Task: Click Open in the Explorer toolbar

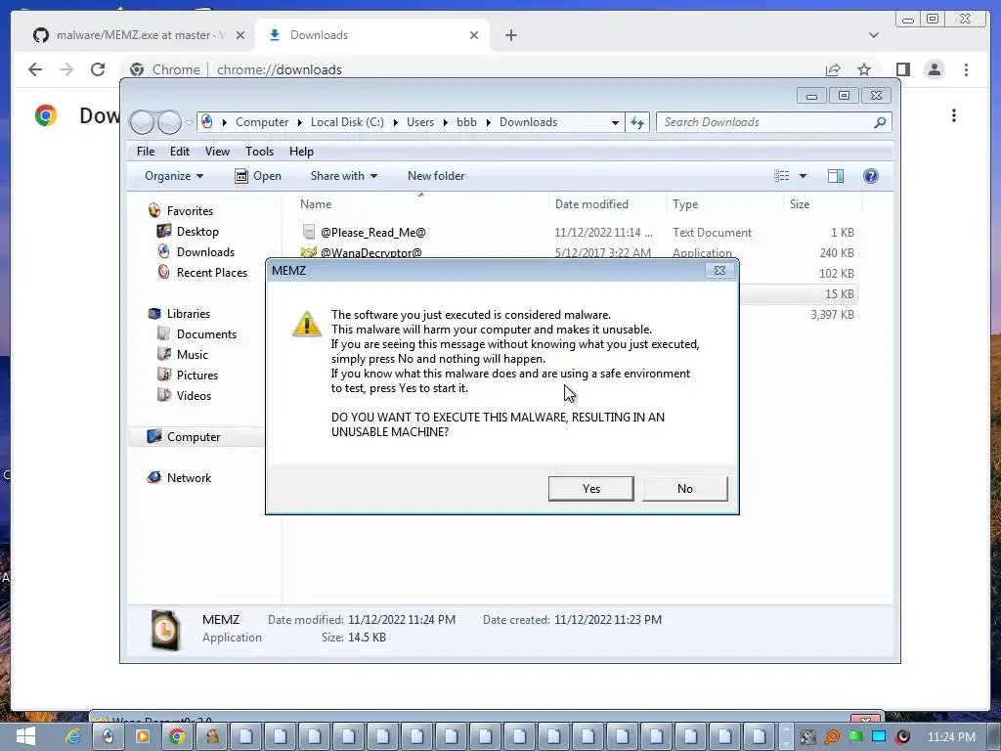Action: coord(258,176)
